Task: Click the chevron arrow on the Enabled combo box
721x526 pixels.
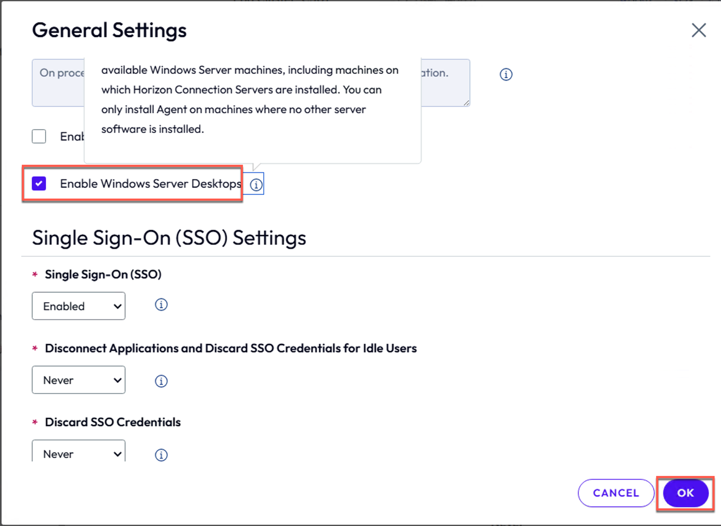Action: tap(117, 306)
